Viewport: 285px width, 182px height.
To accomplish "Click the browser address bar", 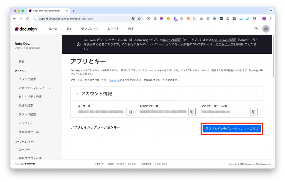I will coord(83,19).
